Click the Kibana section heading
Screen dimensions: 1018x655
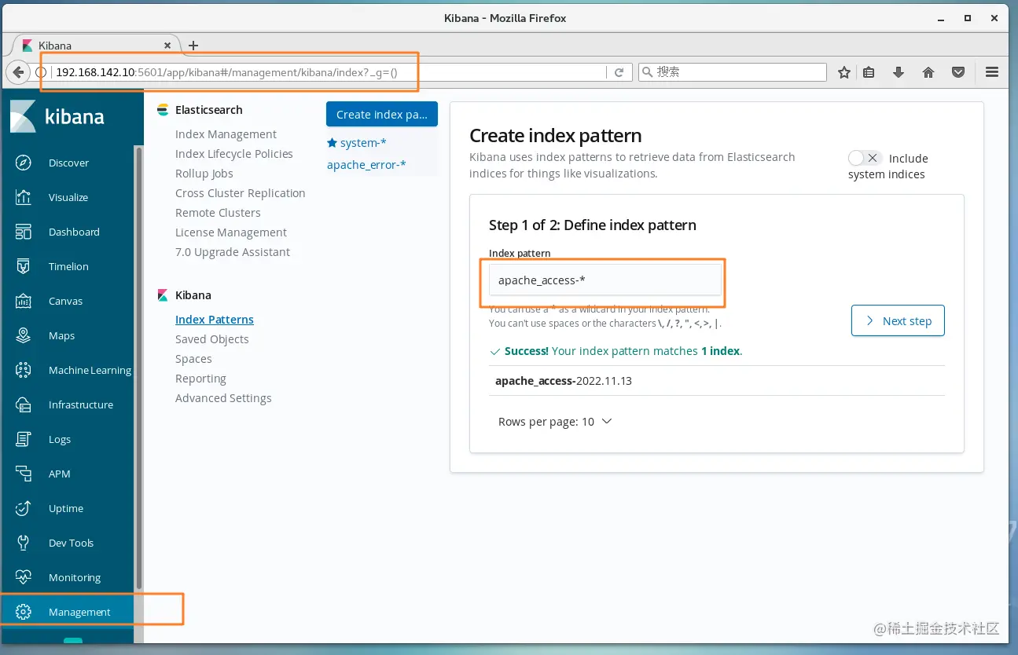[x=193, y=295]
